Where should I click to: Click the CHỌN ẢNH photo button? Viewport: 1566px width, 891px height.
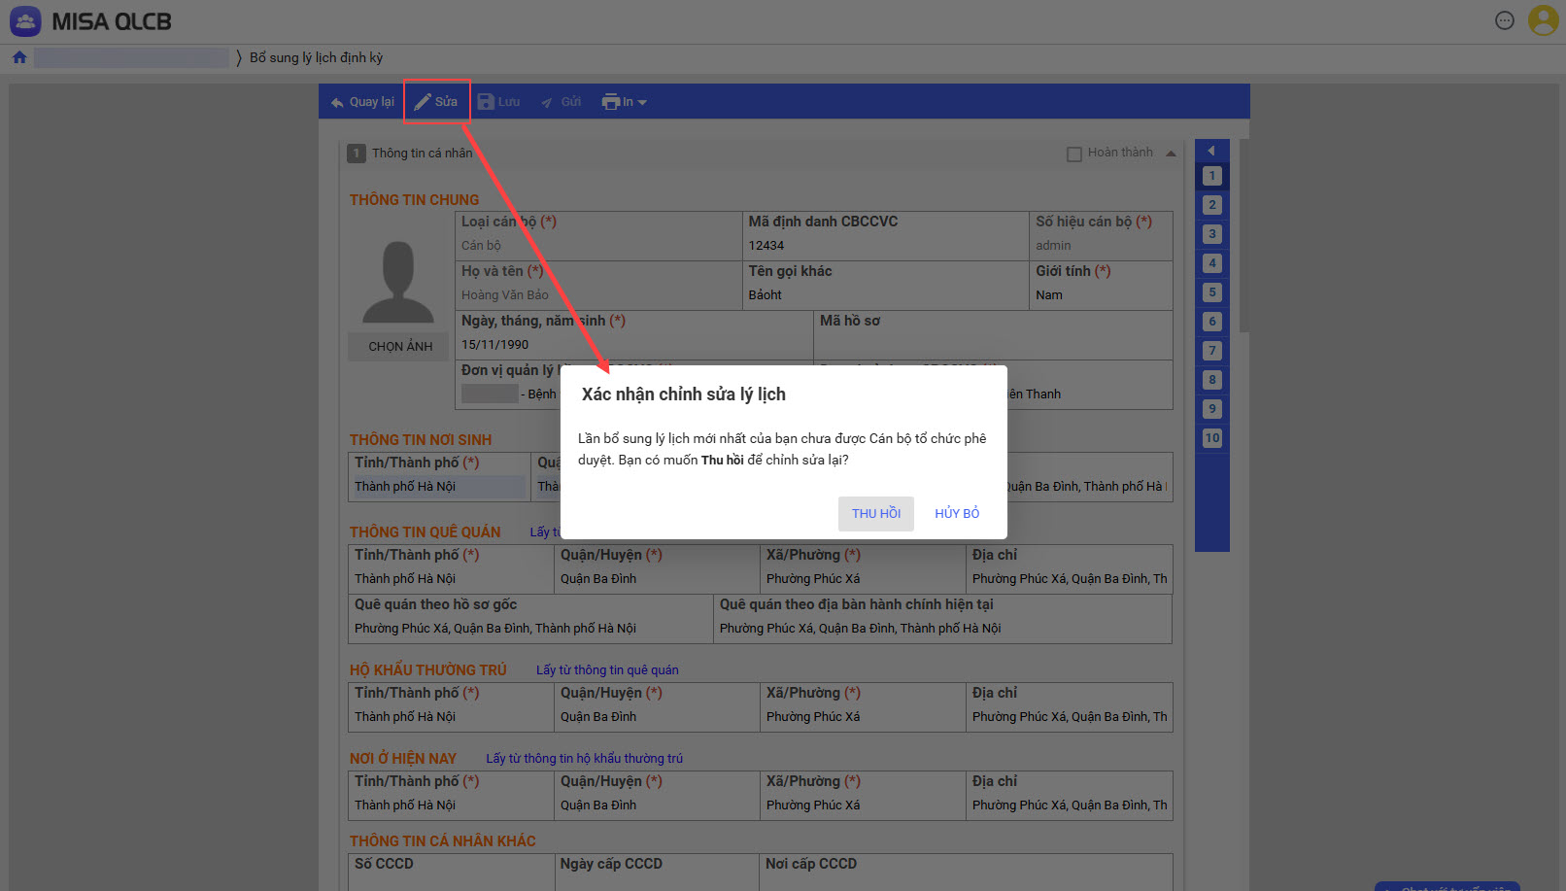[400, 347]
